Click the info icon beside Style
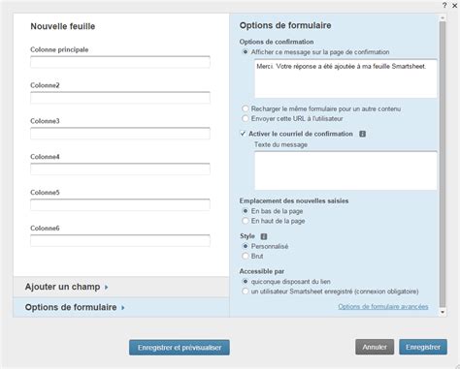This screenshot has width=460, height=369. click(x=264, y=236)
